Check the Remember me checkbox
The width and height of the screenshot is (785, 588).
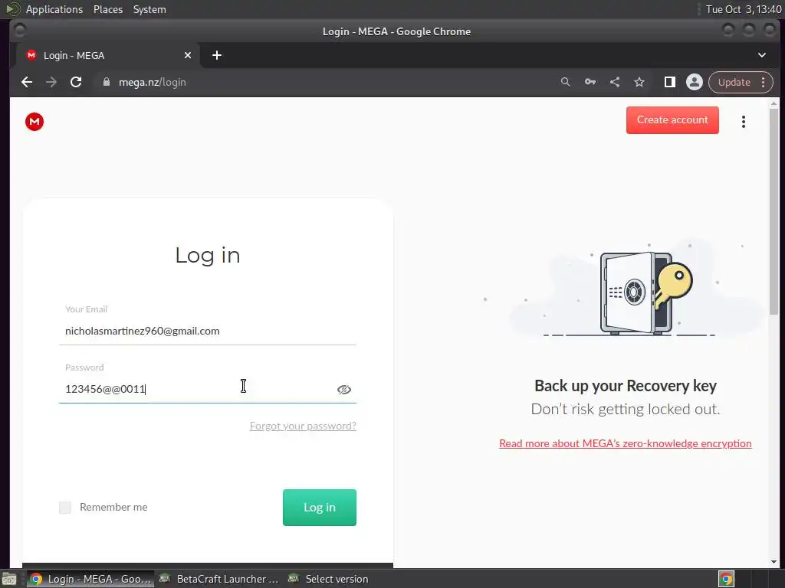point(65,508)
